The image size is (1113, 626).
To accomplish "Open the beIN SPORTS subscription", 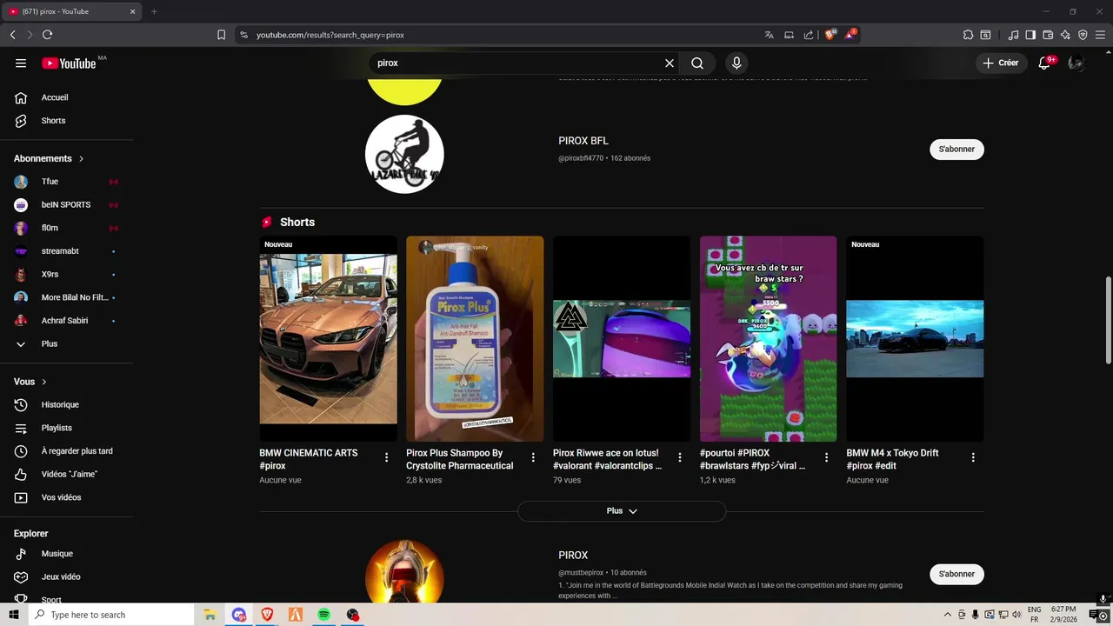I will [x=67, y=204].
